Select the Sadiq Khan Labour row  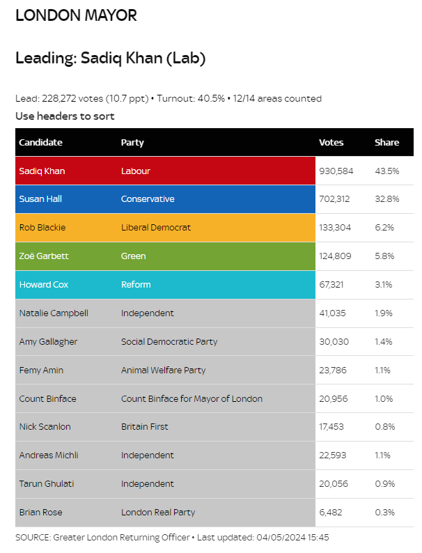pyautogui.click(x=214, y=171)
